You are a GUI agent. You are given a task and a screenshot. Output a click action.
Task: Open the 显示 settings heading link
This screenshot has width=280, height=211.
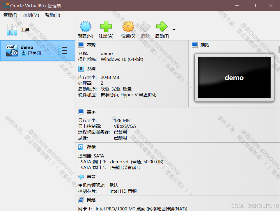click(91, 112)
